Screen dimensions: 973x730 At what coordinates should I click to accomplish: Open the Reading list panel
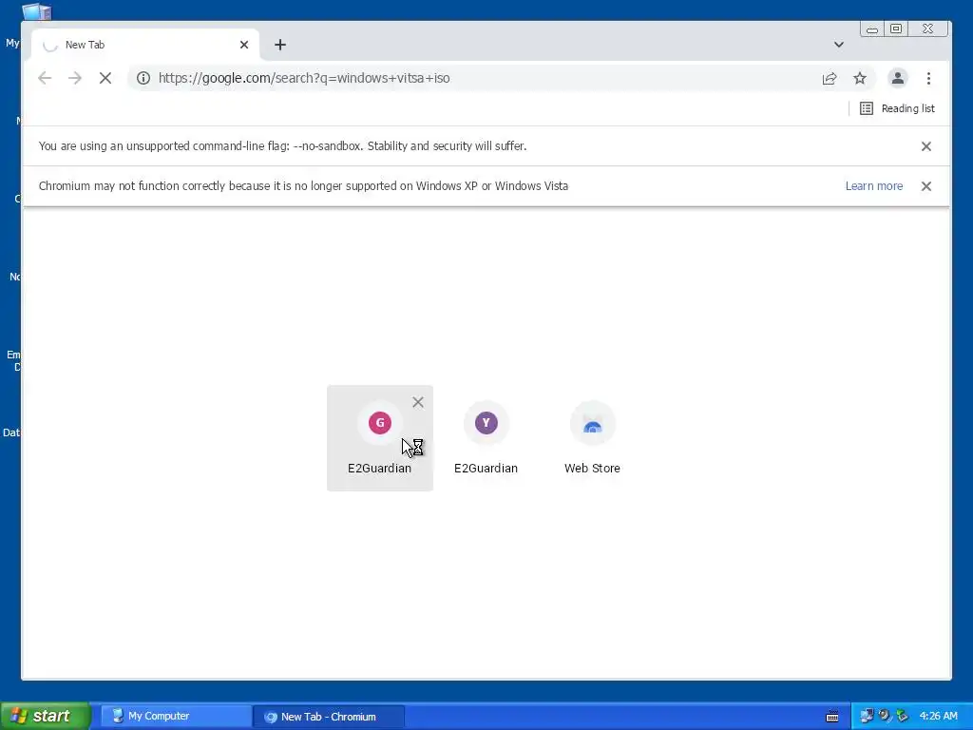[x=897, y=108]
